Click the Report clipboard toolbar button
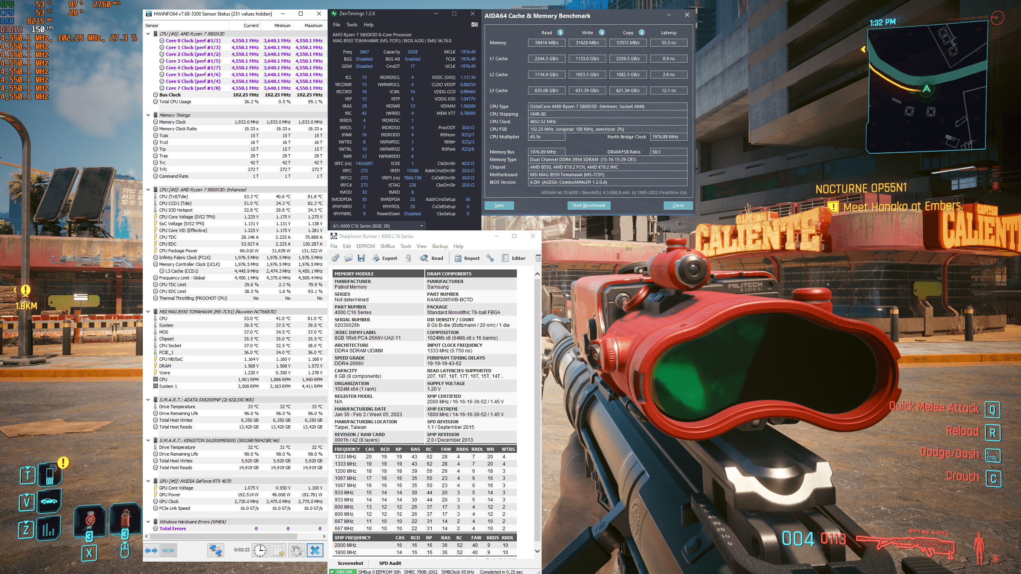This screenshot has width=1021, height=574. click(467, 258)
